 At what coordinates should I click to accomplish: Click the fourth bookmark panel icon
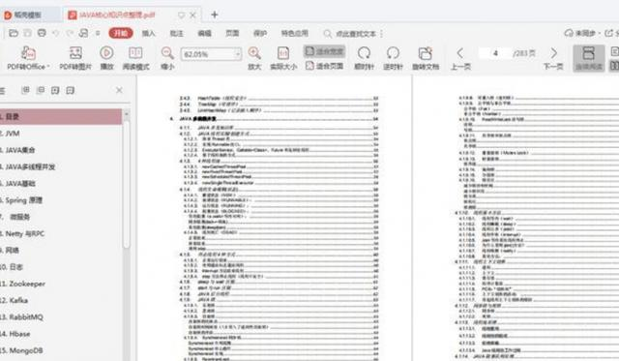(71, 90)
